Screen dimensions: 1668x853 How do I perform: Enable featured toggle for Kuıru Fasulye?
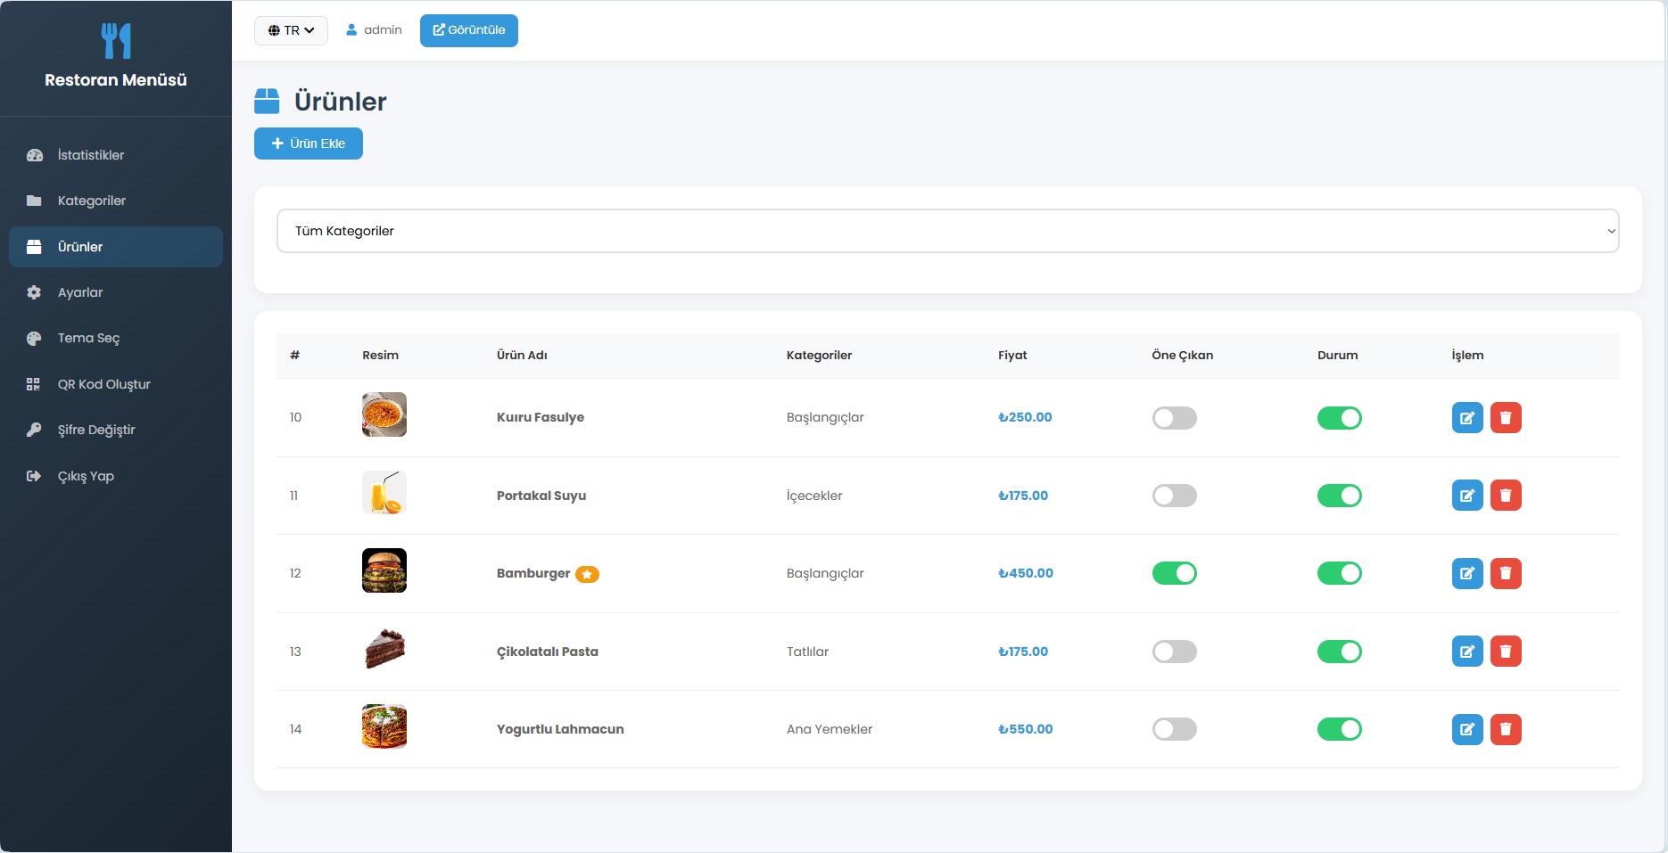1174,417
